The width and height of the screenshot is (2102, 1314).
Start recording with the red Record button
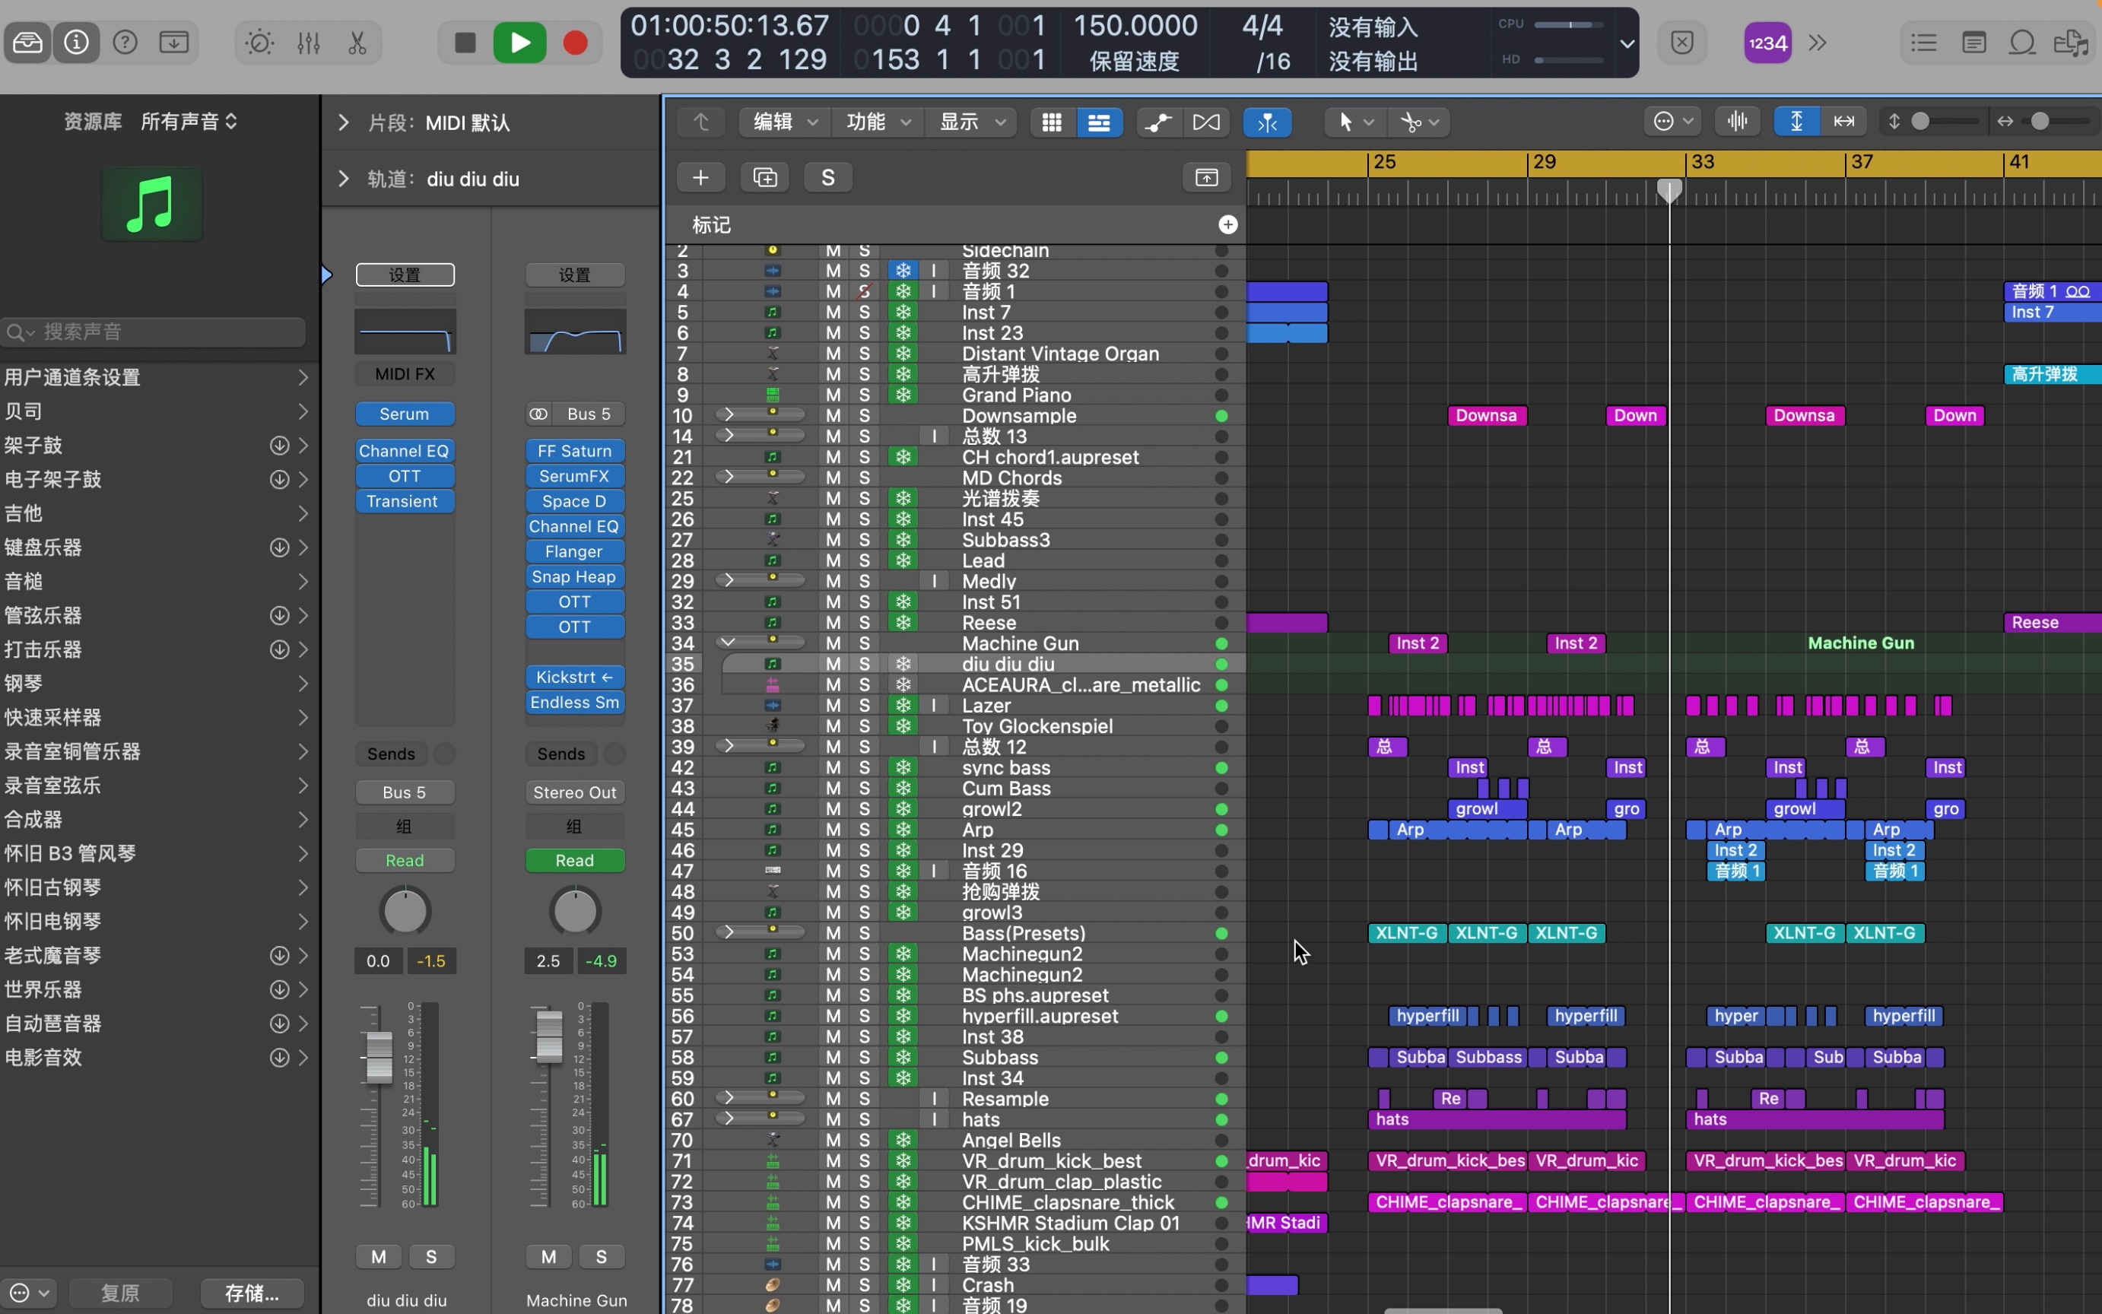point(575,43)
